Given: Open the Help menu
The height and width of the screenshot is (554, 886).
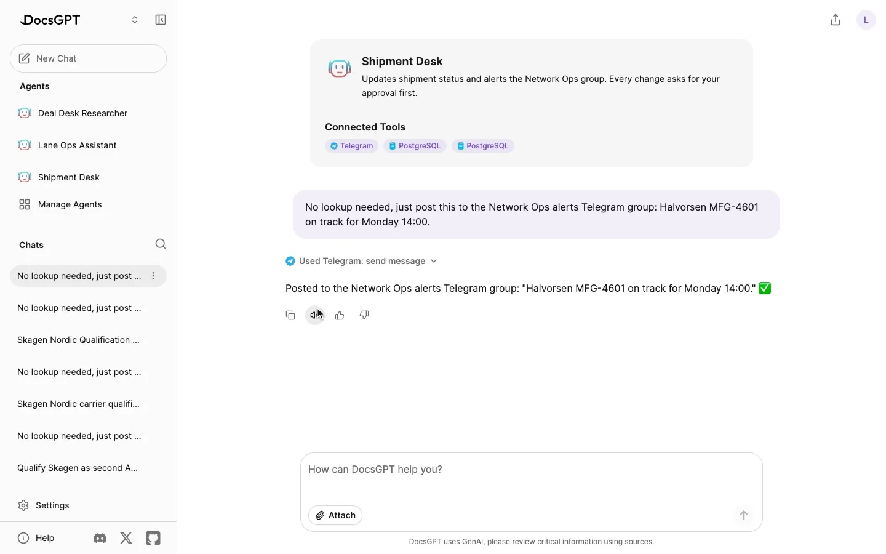Looking at the screenshot, I should [x=36, y=538].
